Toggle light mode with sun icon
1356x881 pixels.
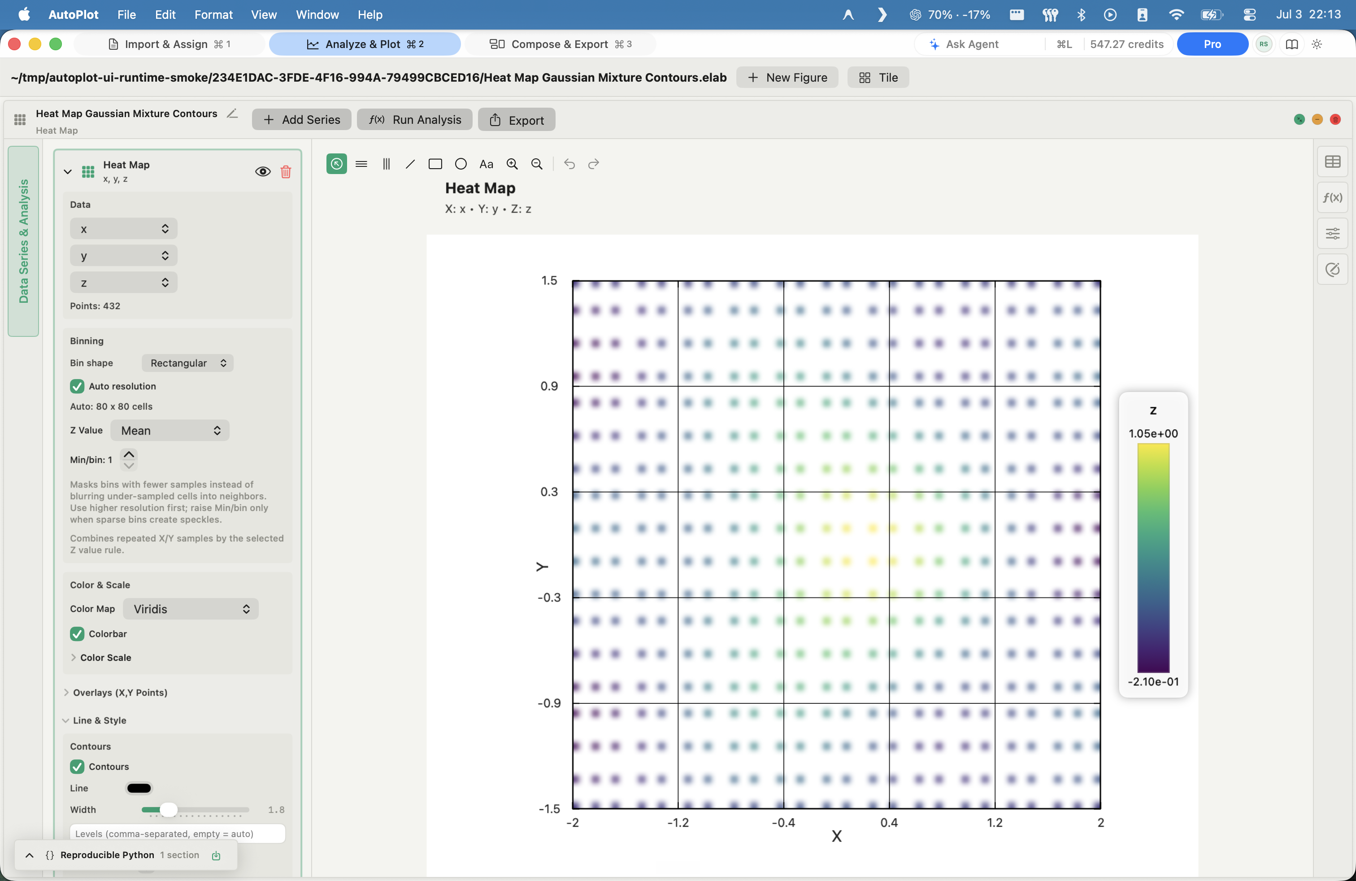[x=1317, y=44]
